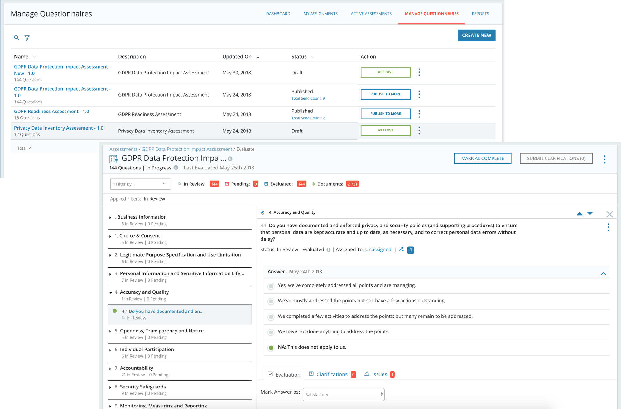Screen dimensions: 621x409
Task: Switch to the Clarifications tab
Action: pos(332,374)
